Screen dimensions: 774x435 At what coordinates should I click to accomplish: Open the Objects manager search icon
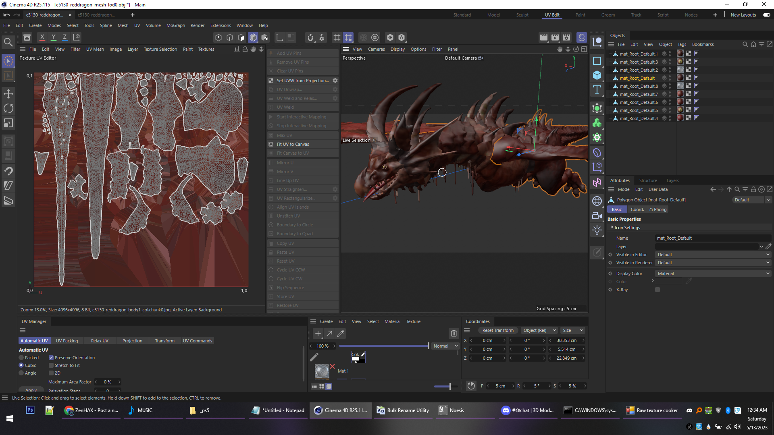click(x=745, y=44)
